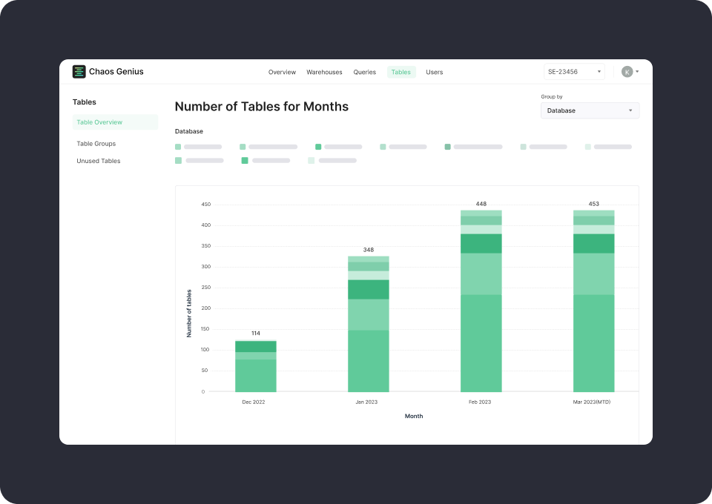Expand the chevron next to the avatar
The image size is (712, 504).
pyautogui.click(x=638, y=71)
